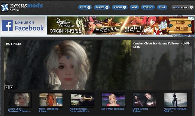Open Serana Valerica Replacer caption link
The image size is (195, 116).
(140, 110)
